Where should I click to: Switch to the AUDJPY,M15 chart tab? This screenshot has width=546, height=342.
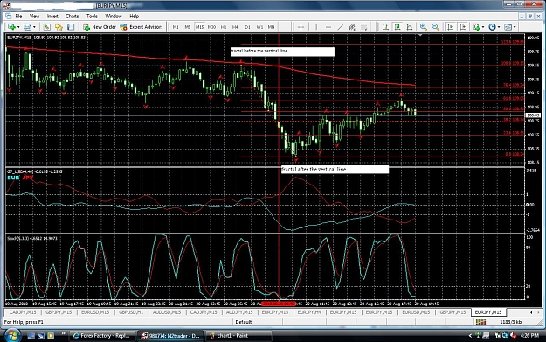[x=239, y=312]
